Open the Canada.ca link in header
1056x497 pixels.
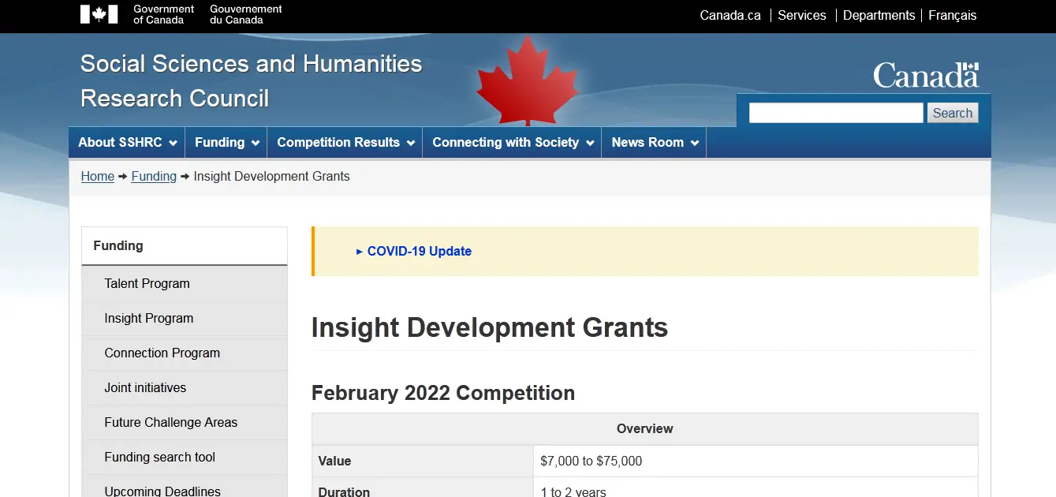pyautogui.click(x=730, y=16)
